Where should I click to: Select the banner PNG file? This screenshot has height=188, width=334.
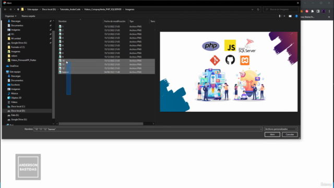[x=106, y=72]
